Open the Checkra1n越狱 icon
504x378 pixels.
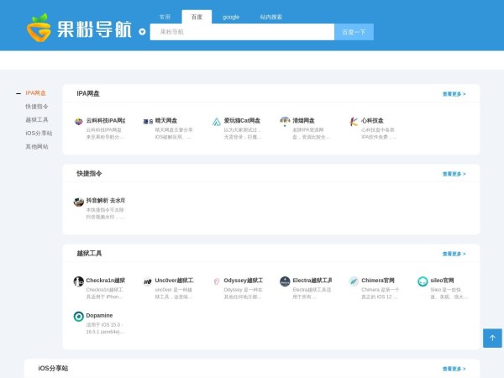78,281
